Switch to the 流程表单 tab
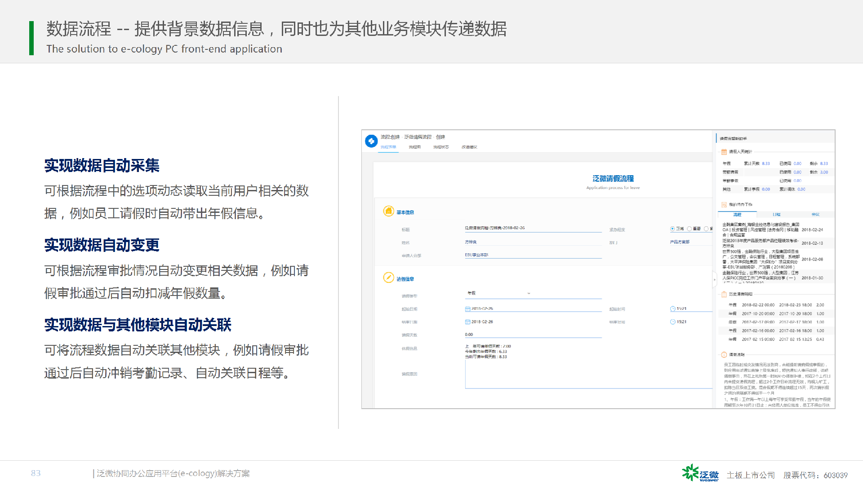 [388, 147]
